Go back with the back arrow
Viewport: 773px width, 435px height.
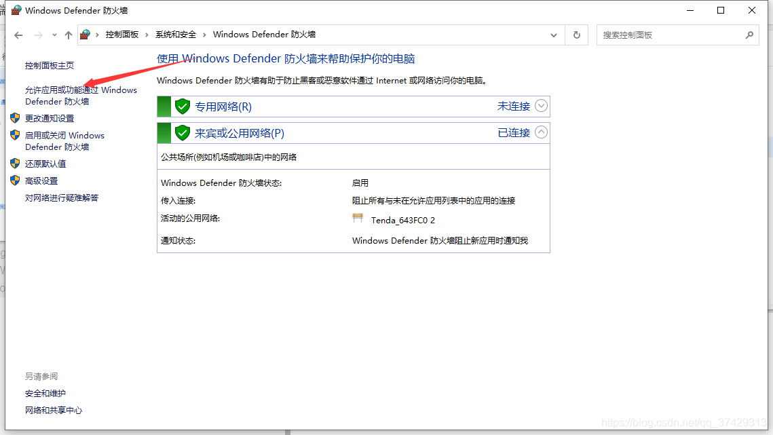coord(18,35)
